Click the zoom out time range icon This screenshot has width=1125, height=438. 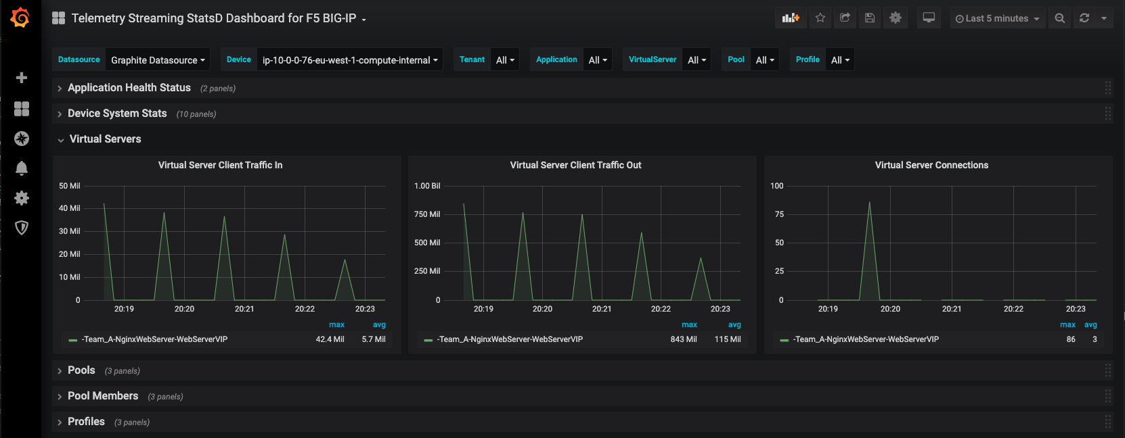click(x=1060, y=18)
